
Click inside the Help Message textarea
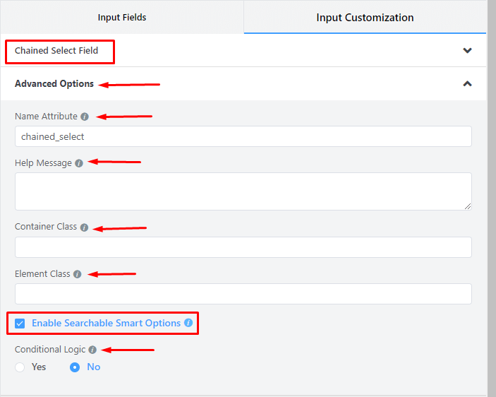tap(243, 191)
